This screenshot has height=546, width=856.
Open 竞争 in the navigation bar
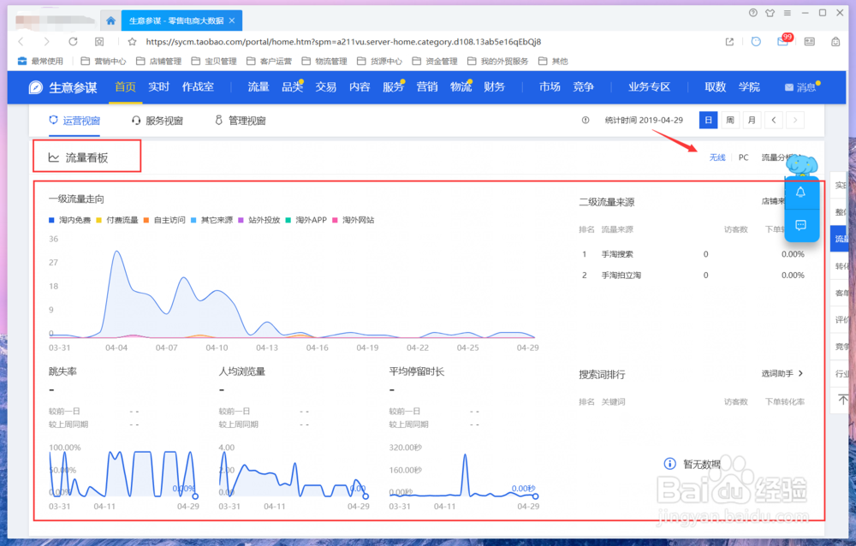pyautogui.click(x=583, y=86)
